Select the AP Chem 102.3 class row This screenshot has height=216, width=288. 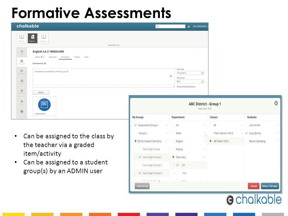pyautogui.click(x=226, y=141)
